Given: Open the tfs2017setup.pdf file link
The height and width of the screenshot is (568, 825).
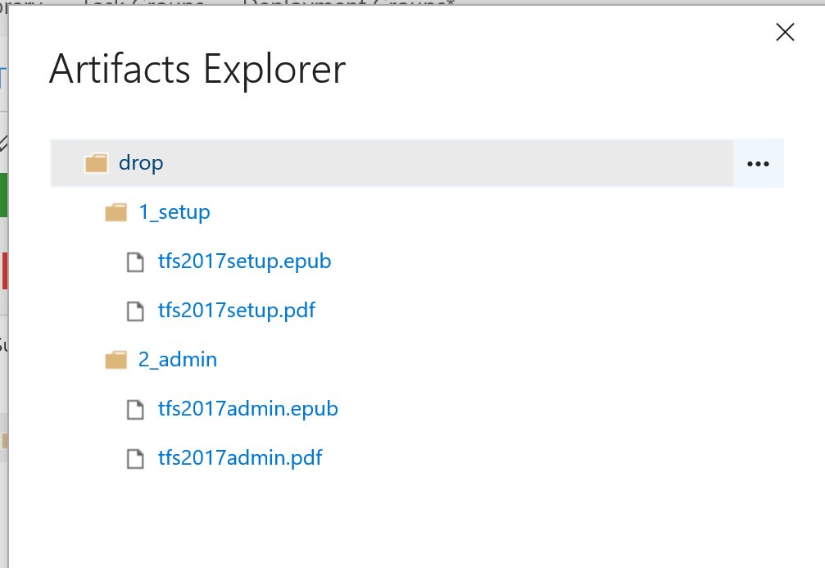Looking at the screenshot, I should click(237, 310).
